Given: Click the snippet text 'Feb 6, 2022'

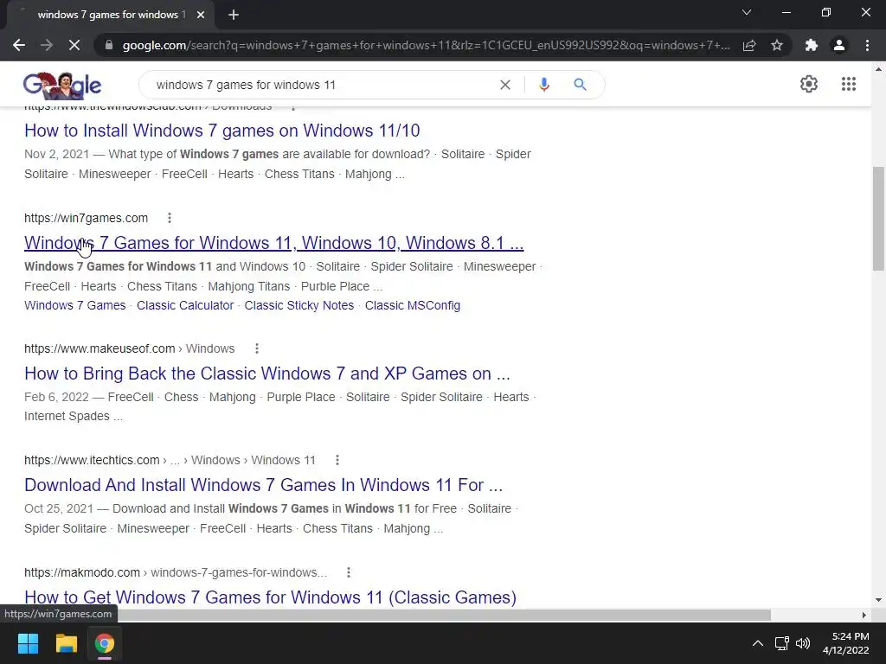Looking at the screenshot, I should coord(56,397).
